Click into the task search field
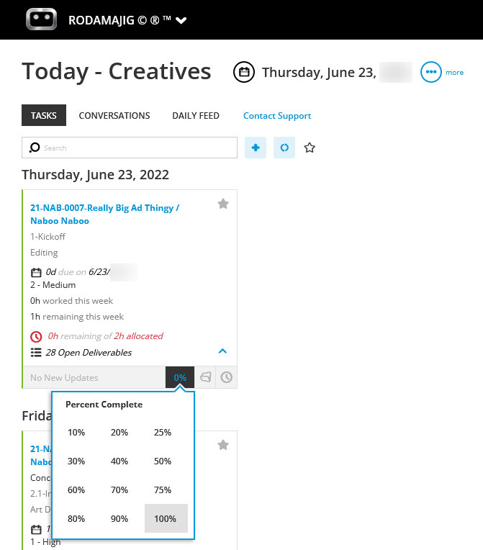 pos(137,148)
